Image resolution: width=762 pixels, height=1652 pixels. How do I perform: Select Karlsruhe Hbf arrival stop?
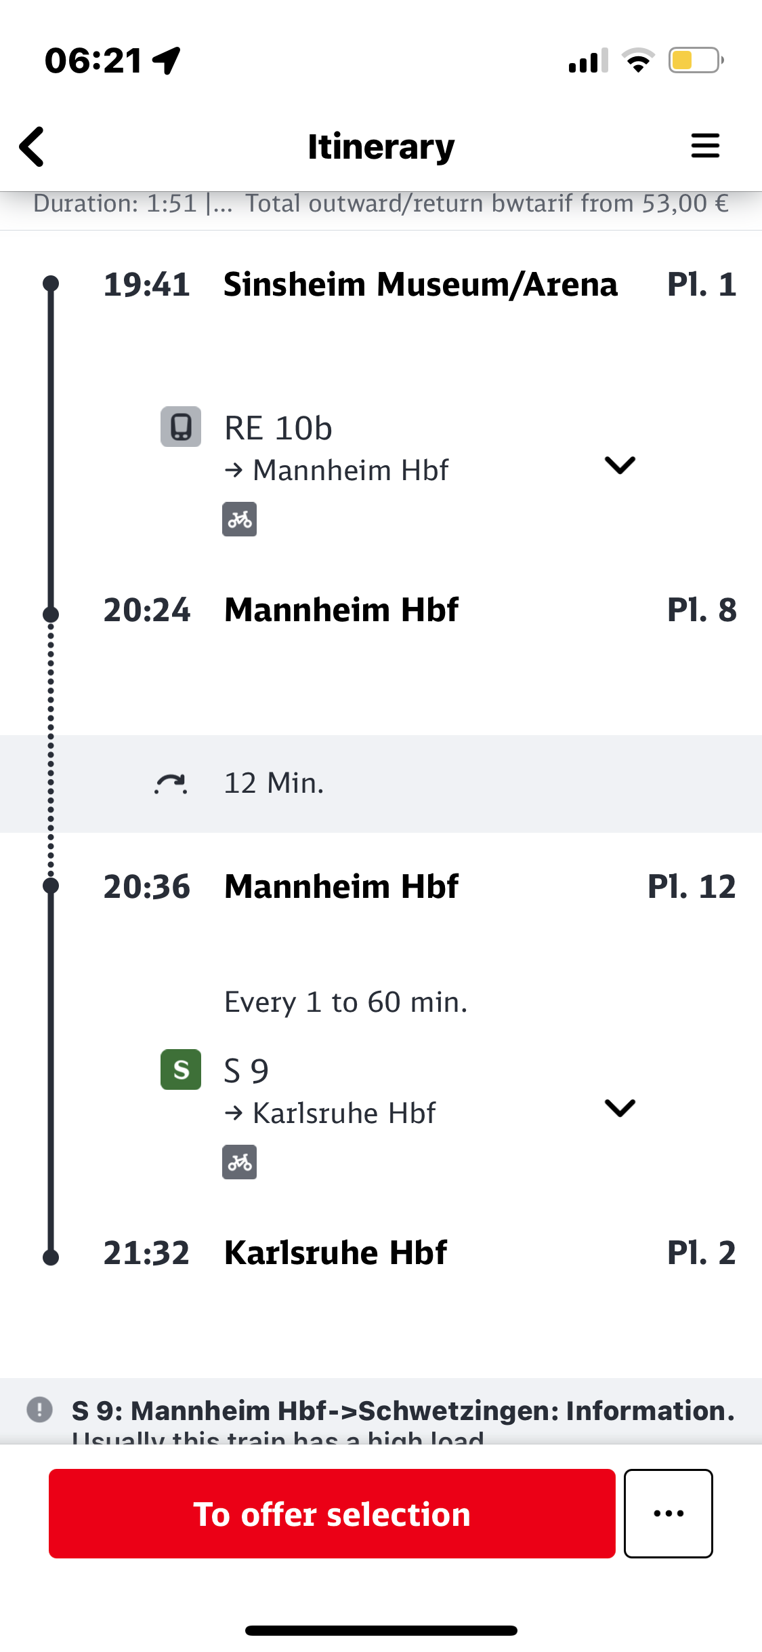pos(335,1253)
